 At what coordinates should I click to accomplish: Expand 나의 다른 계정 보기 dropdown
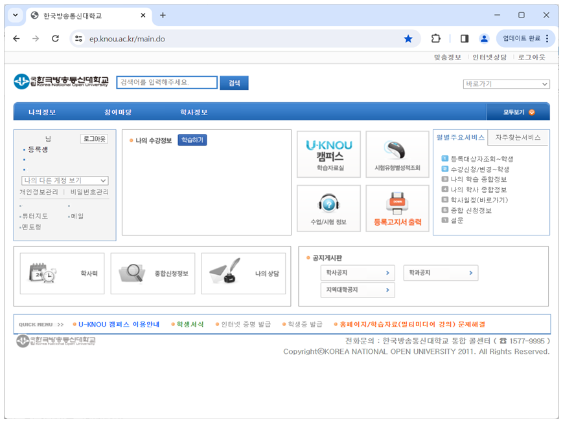click(x=65, y=180)
